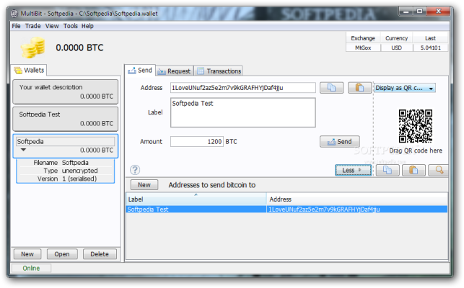This screenshot has height=288, width=464.
Task: Maximize the MultiBit window
Action: [x=419, y=12]
